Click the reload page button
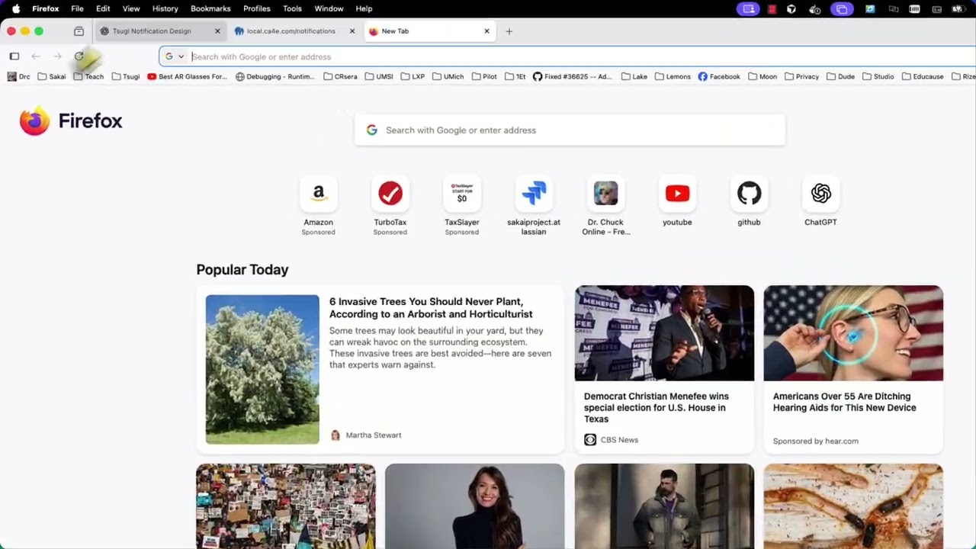This screenshot has height=549, width=976. pyautogui.click(x=79, y=56)
